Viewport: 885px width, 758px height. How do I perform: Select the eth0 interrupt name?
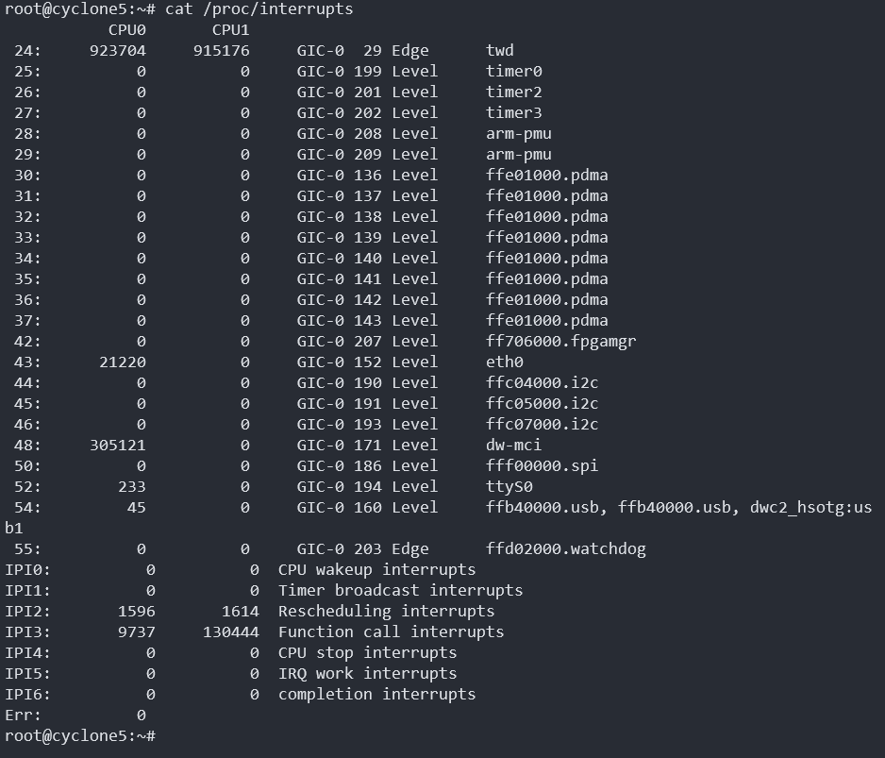point(504,362)
